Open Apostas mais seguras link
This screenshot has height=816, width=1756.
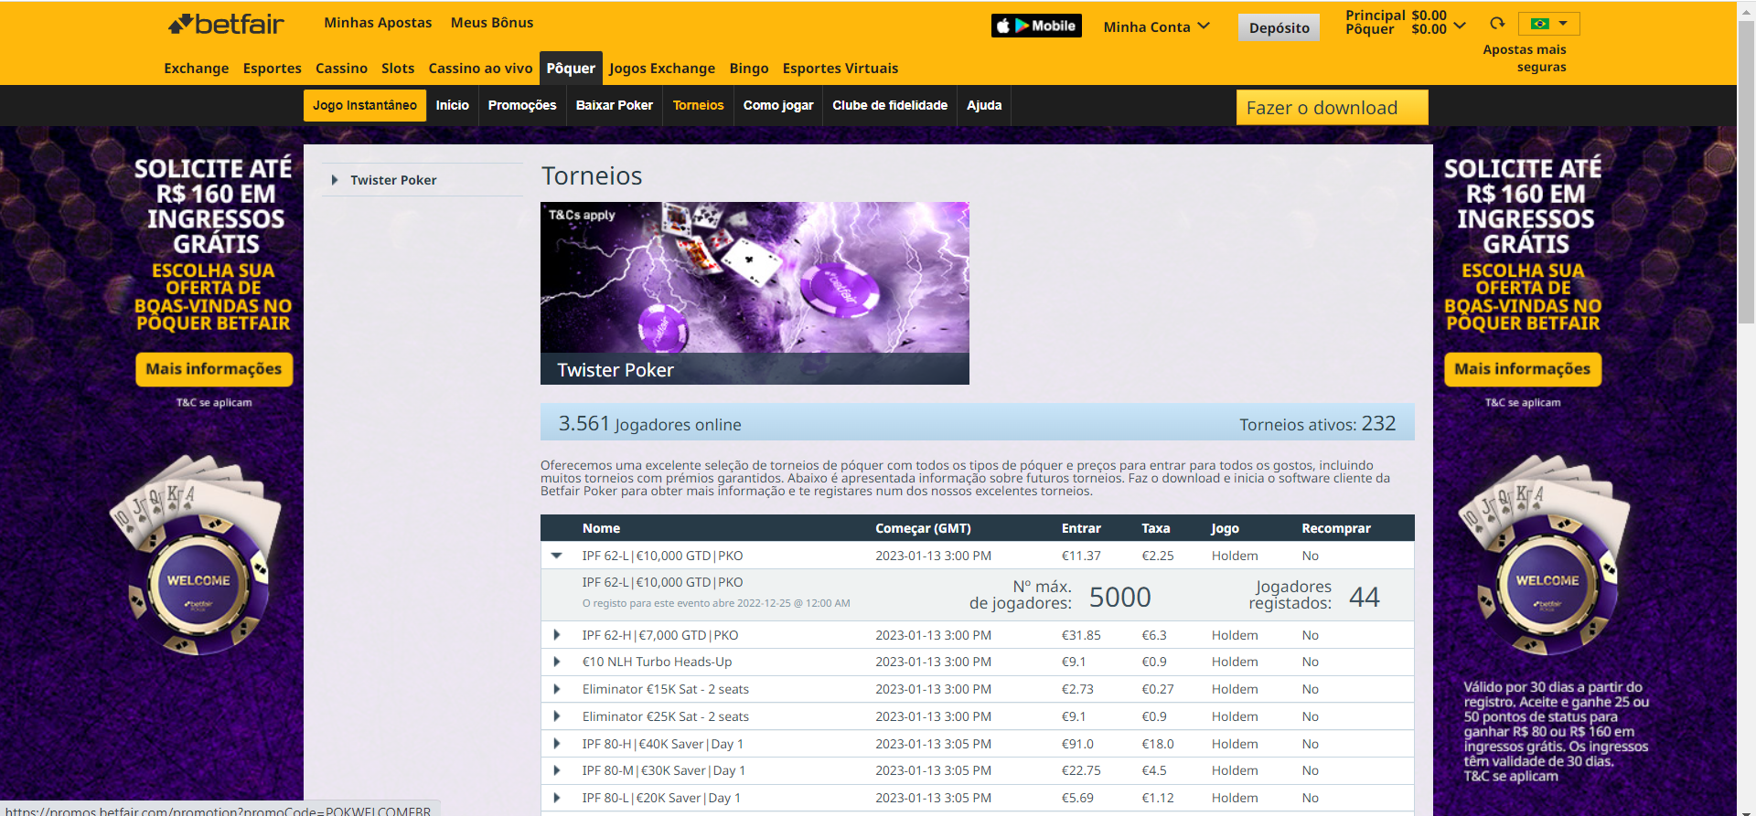pyautogui.click(x=1524, y=58)
